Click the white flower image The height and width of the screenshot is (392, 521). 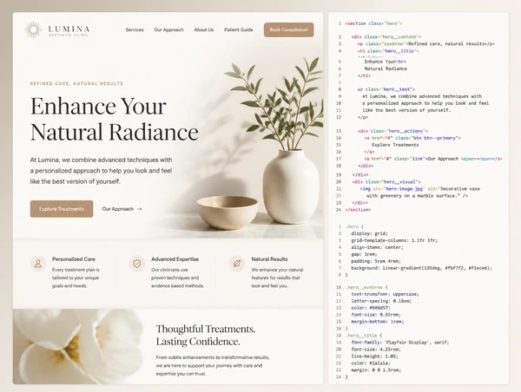point(78,347)
